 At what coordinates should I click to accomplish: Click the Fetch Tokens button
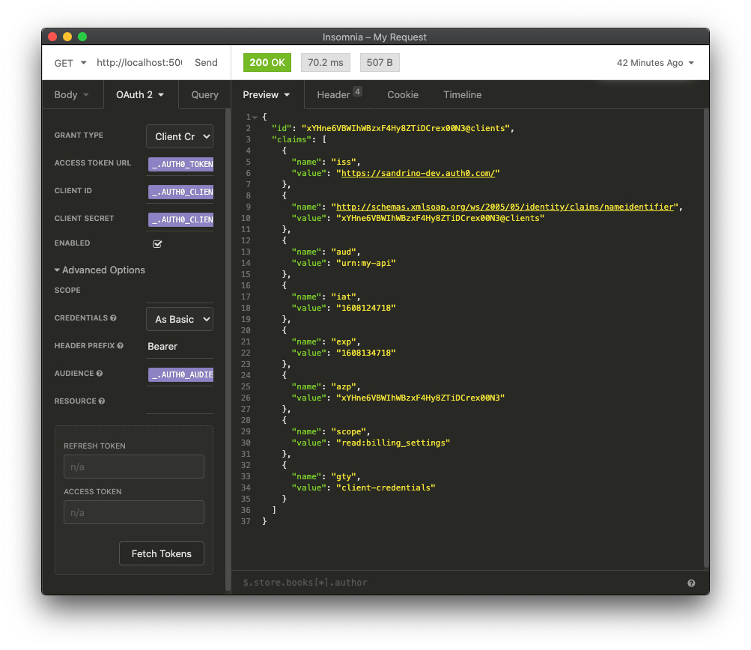click(162, 553)
